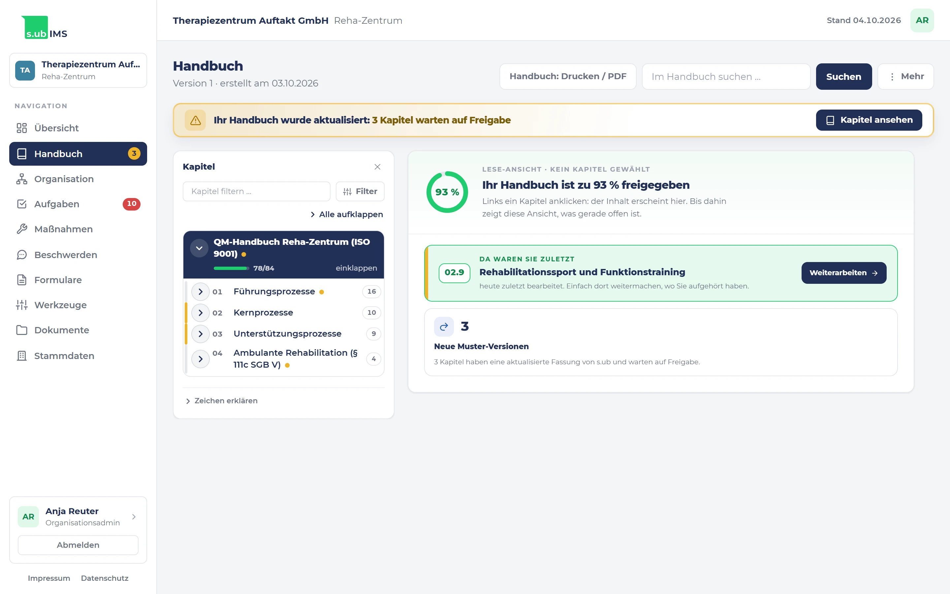Expand chapter 04 Ambulante Rehabilitation chevron
950x594 pixels.
click(200, 359)
